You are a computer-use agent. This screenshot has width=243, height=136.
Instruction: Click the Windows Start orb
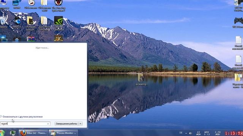click(2, 133)
